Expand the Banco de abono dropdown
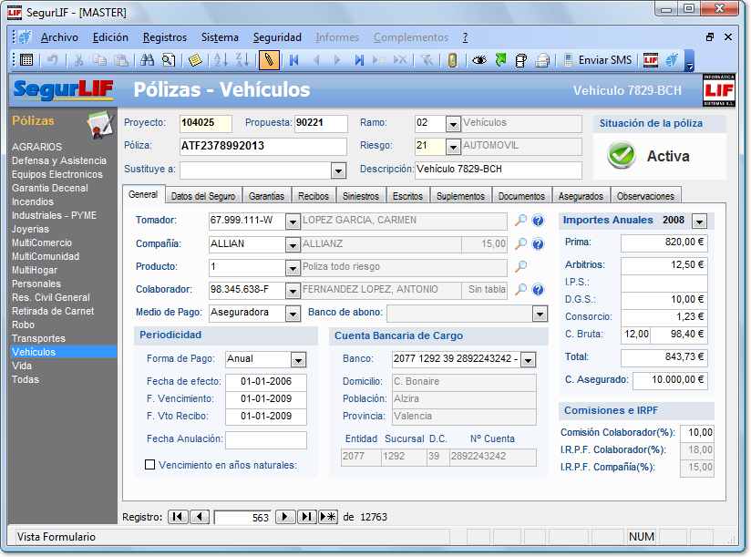Image resolution: width=751 pixels, height=557 pixels. (538, 314)
